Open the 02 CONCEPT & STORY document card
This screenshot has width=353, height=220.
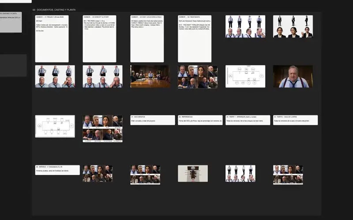[x=100, y=39]
